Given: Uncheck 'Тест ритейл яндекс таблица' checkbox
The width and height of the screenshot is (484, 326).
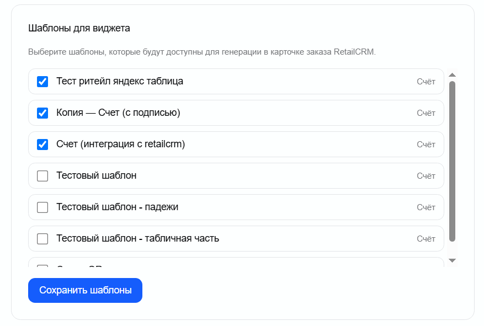Looking at the screenshot, I should [x=42, y=82].
